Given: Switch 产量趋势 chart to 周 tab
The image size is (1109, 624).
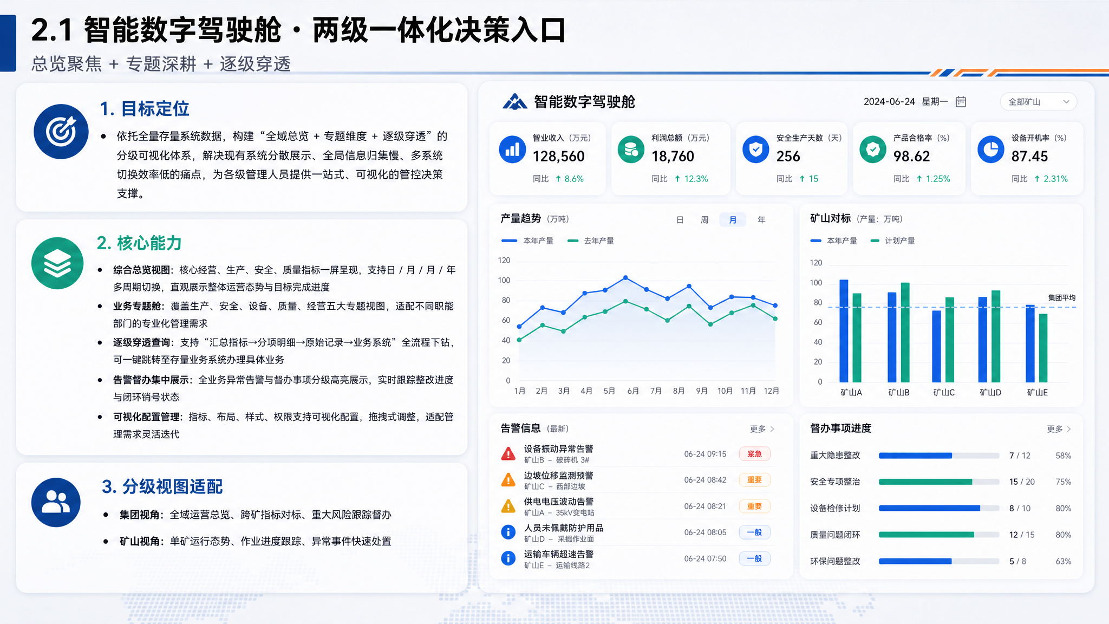Looking at the screenshot, I should point(704,220).
